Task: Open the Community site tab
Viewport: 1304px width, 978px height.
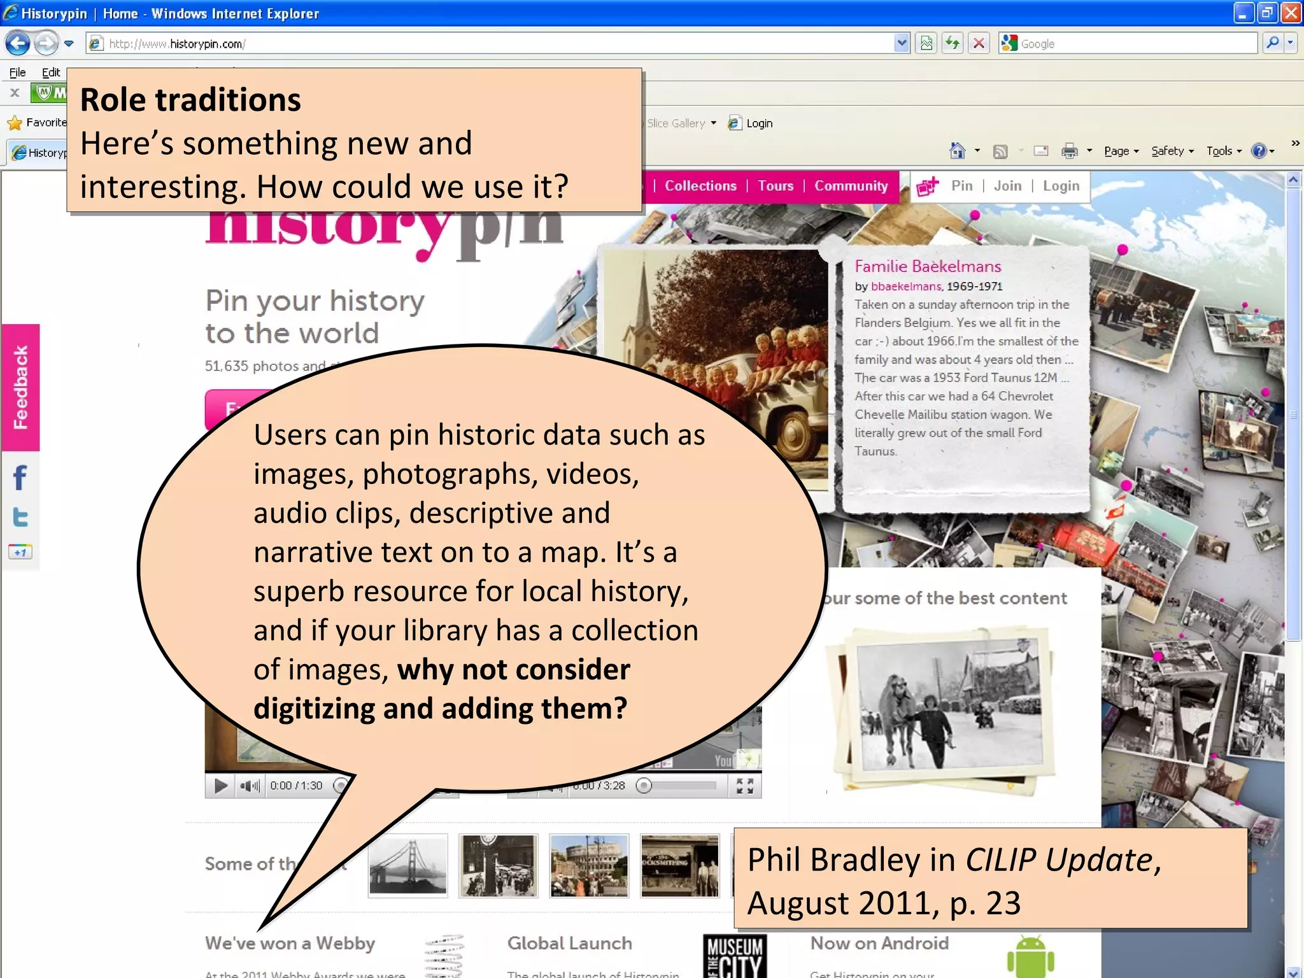Action: tap(851, 186)
